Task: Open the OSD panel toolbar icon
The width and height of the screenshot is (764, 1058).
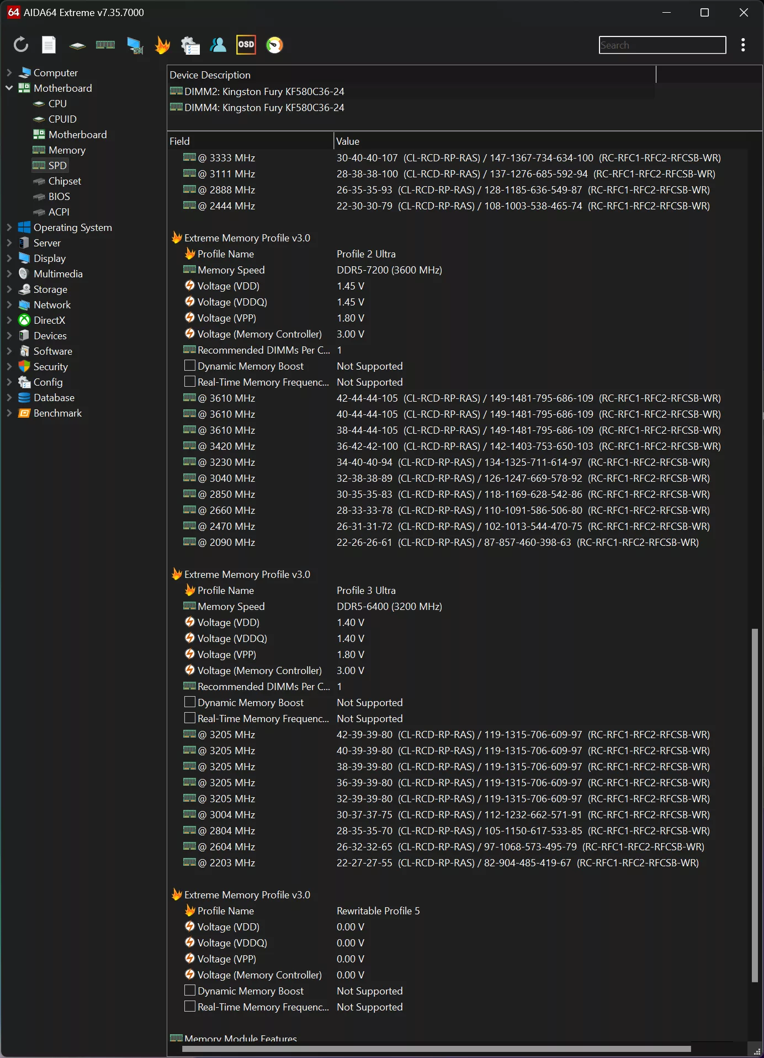Action: (246, 45)
